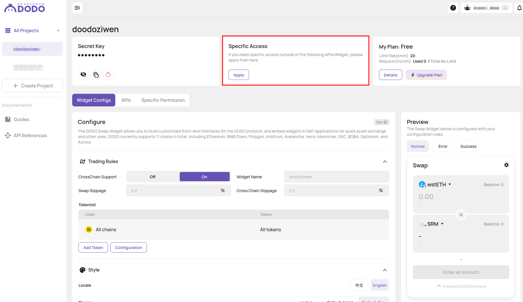523x302 pixels.
Task: Select the first blurred project item
Action: (x=32, y=49)
